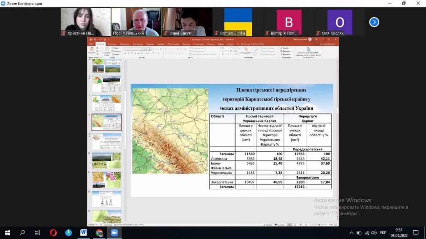Select Йосип Гілецький's video tile
The height and width of the screenshot is (239, 426).
(136, 22)
